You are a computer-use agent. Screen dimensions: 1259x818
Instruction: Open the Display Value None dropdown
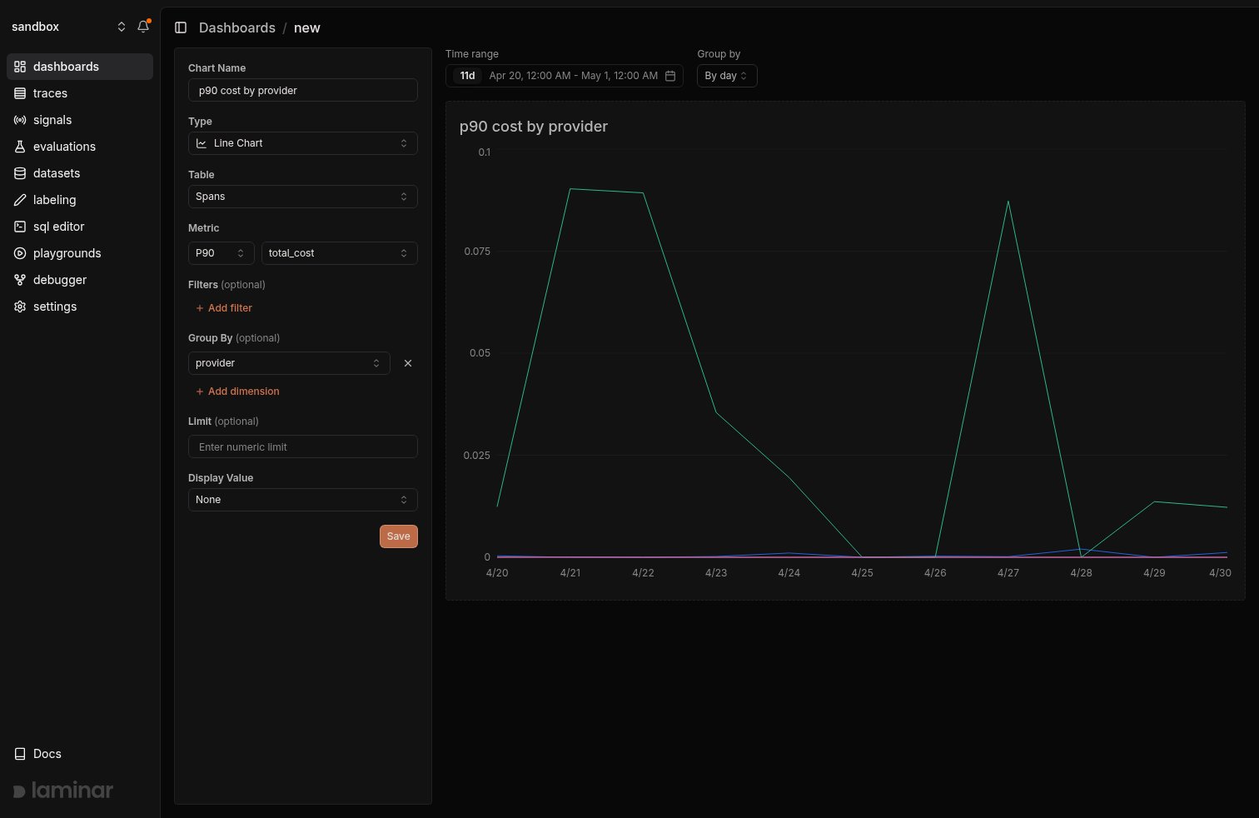(303, 500)
